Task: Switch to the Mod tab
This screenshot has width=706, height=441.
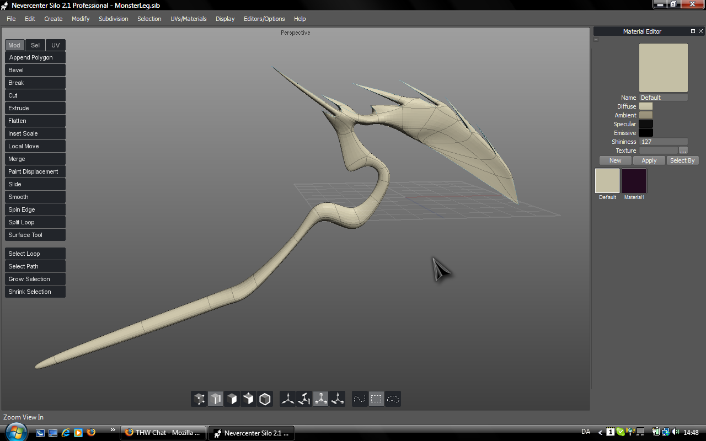Action: coord(14,45)
